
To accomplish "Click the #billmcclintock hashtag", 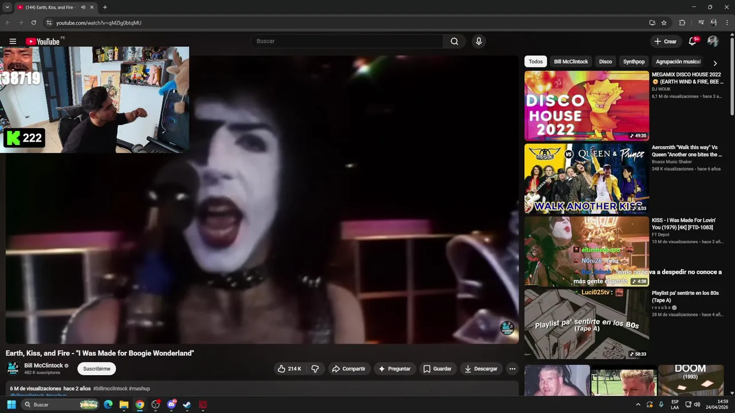I will pyautogui.click(x=110, y=388).
